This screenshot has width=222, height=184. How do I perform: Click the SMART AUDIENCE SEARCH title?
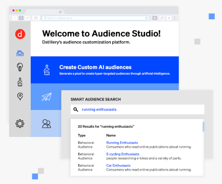96,99
